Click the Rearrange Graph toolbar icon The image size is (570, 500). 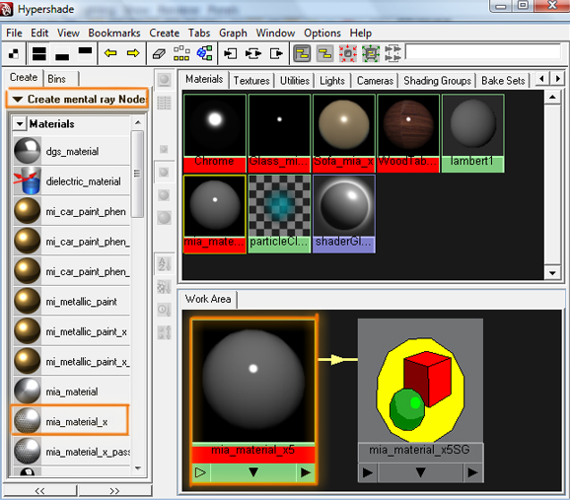point(181,54)
